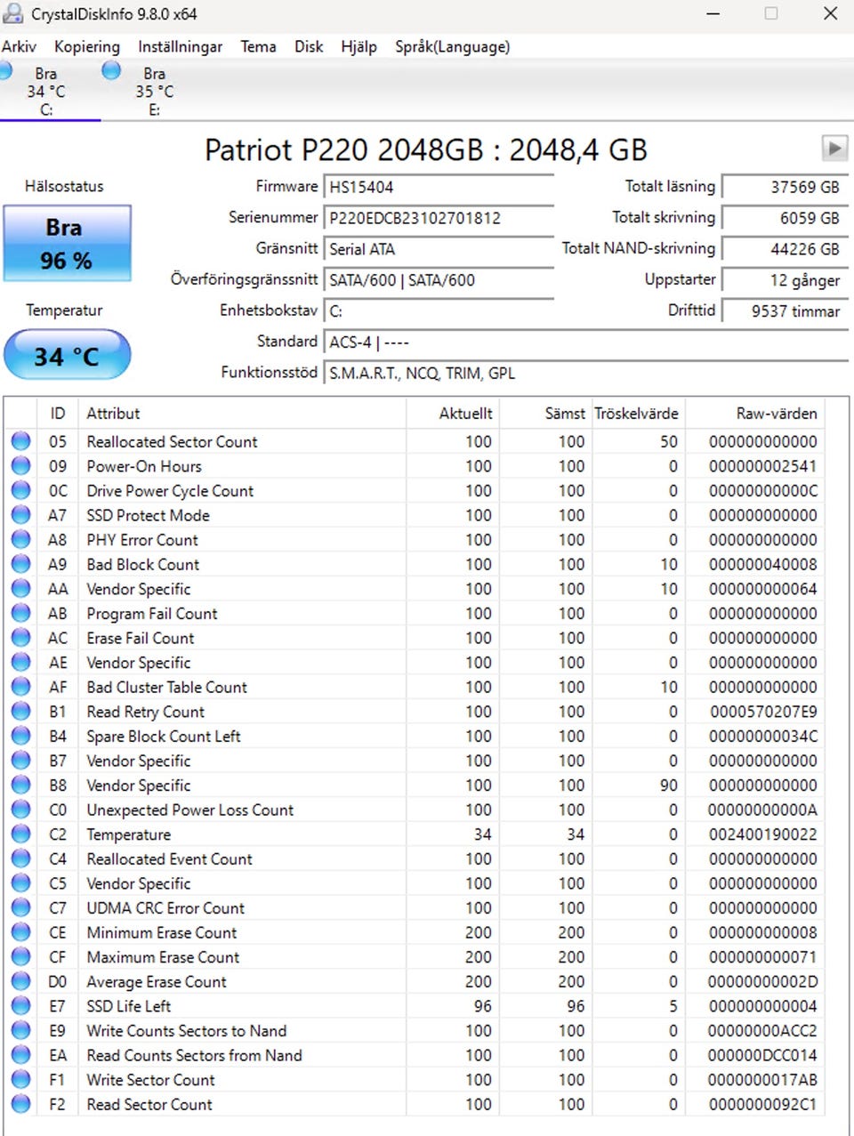Click the next disk arrow button

coord(834,148)
